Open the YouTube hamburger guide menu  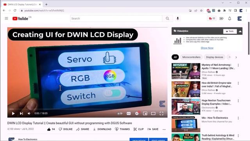[x=6, y=18]
